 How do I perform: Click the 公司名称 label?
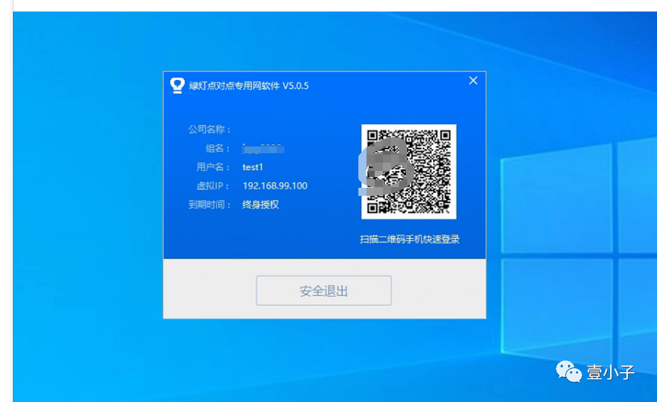tap(210, 129)
